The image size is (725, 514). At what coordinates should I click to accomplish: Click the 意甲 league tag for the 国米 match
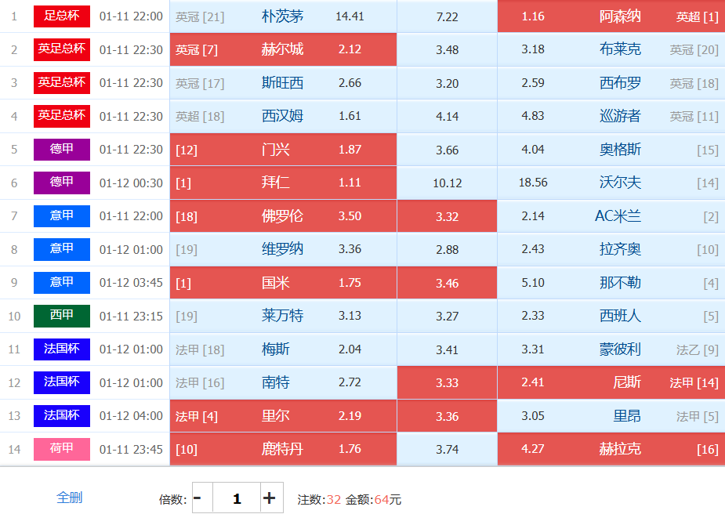point(62,283)
